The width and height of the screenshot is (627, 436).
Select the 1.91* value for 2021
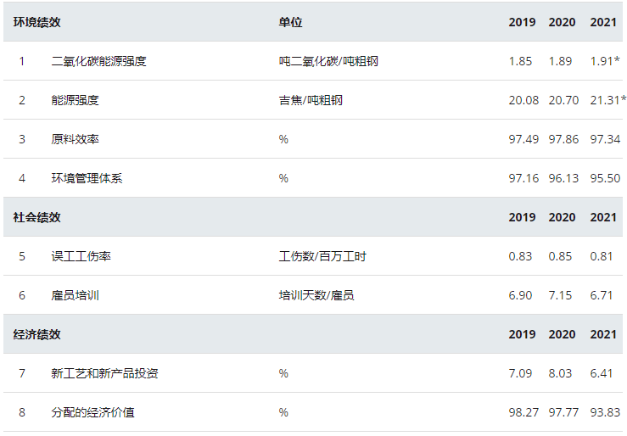(605, 61)
